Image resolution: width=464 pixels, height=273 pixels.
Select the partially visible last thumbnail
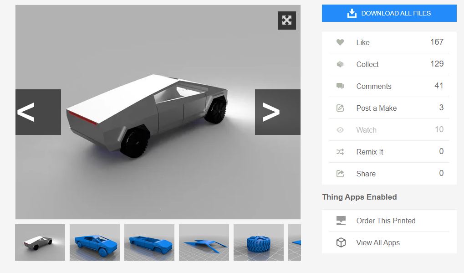tap(295, 242)
